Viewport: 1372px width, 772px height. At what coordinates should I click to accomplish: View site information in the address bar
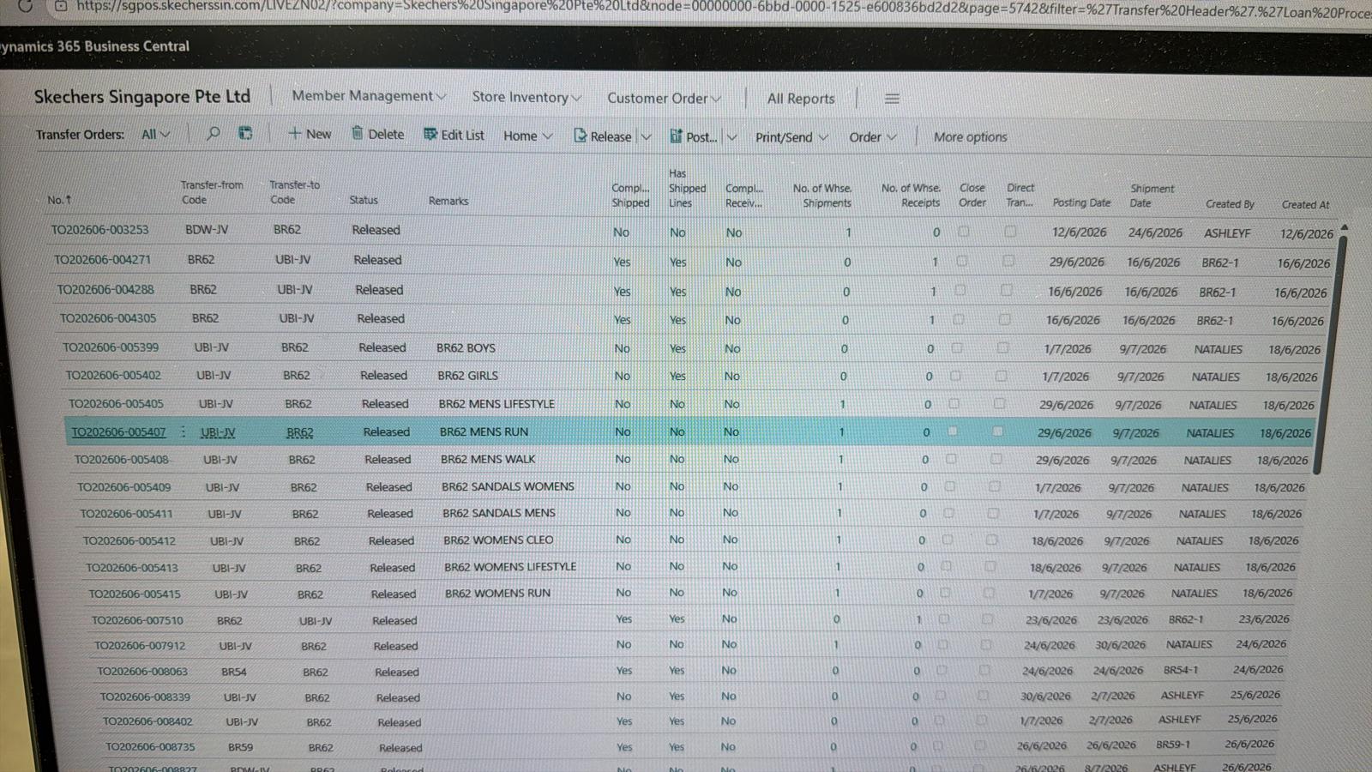(x=60, y=5)
